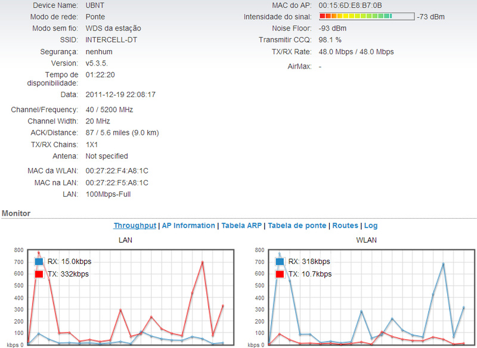
Task: Click LAN legend TX: 332kbps
Action: click(x=68, y=274)
